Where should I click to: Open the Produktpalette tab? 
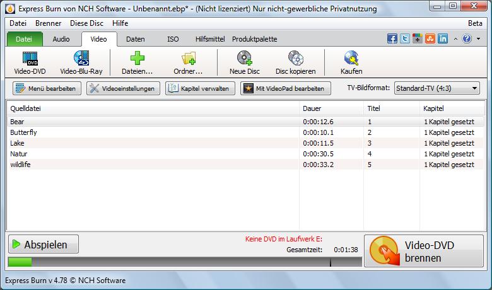coord(254,39)
